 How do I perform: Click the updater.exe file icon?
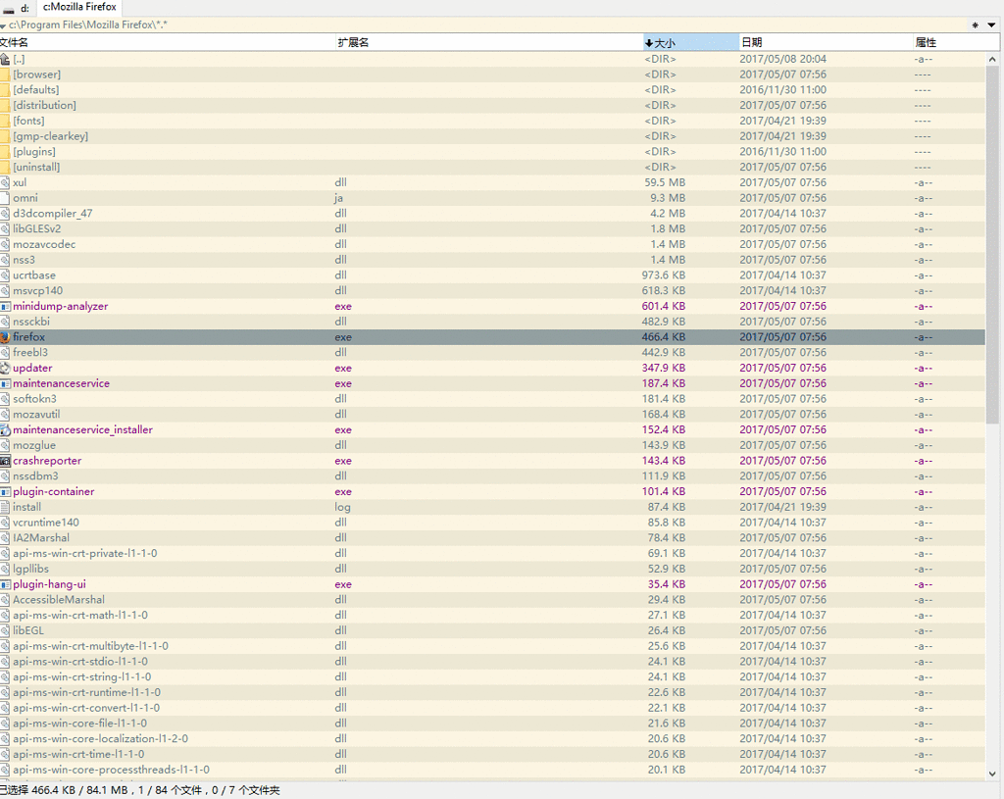coord(5,368)
